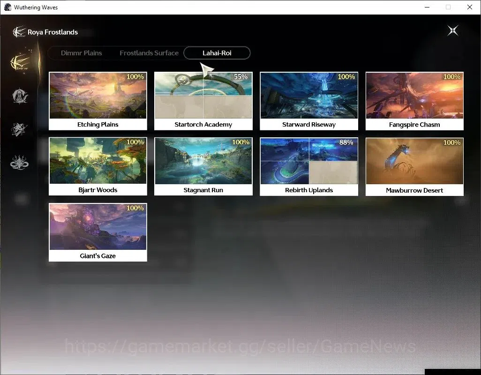Click the Etching Plains label
481x375 pixels.
[98, 125]
